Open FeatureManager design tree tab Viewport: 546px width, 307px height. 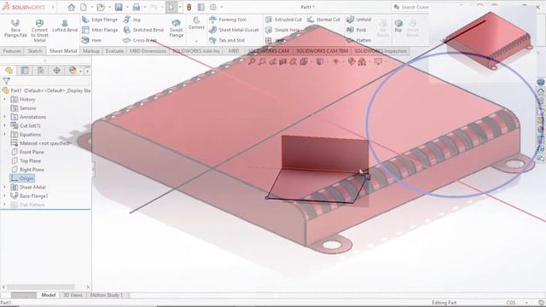[x=9, y=71]
